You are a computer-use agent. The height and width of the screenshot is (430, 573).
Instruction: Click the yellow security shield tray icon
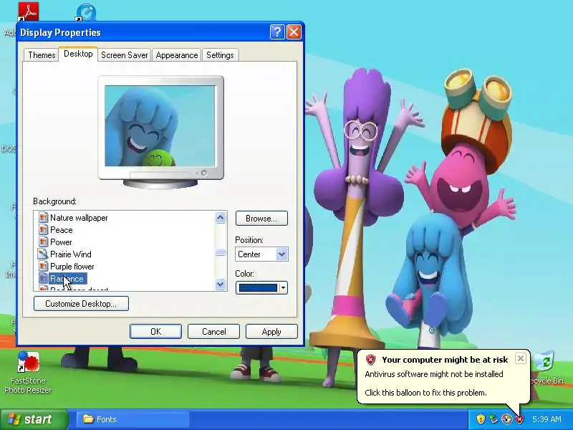(481, 419)
